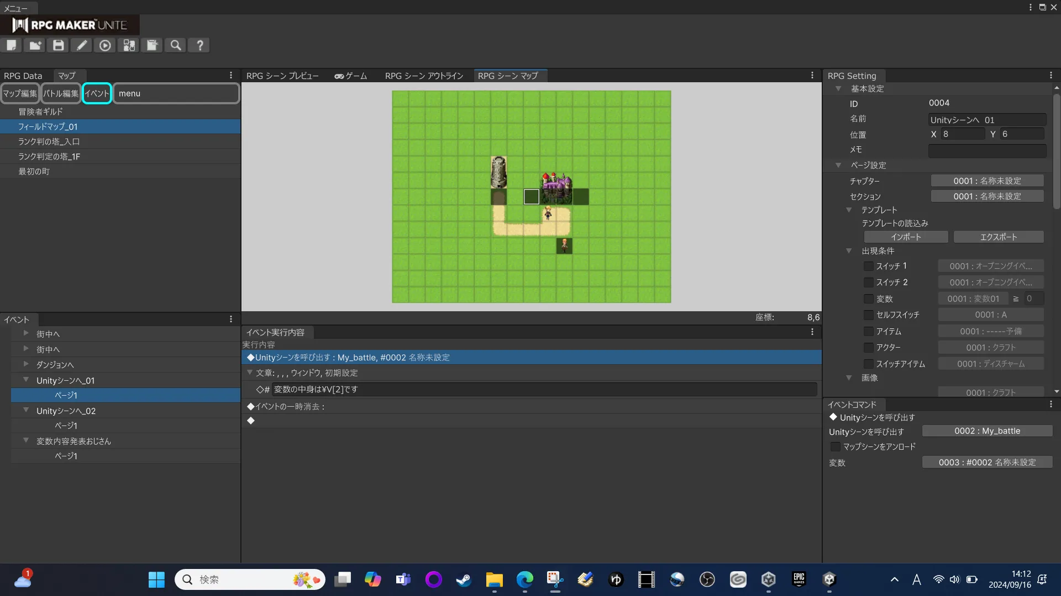Switch to the ゲーム tab
Viewport: 1061px width, 596px height.
point(351,76)
